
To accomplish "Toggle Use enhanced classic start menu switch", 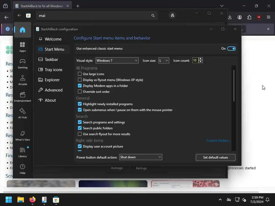I will point(231,49).
